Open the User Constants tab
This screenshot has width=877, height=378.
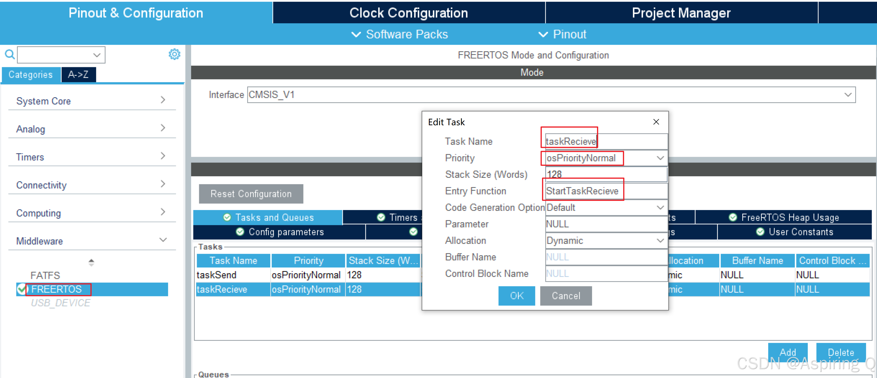coord(794,232)
